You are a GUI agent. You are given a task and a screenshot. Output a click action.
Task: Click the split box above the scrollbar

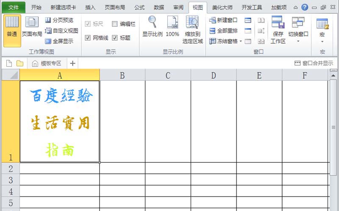pos(333,70)
